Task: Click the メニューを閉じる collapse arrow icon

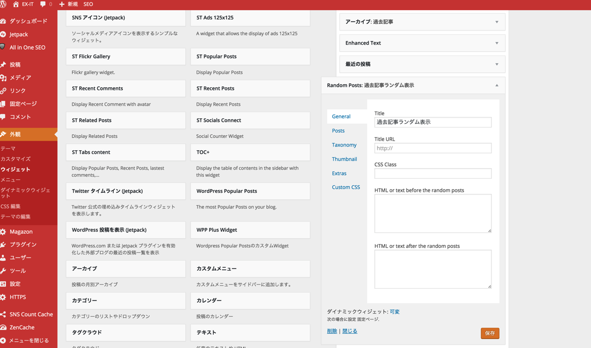Action: (x=3, y=340)
